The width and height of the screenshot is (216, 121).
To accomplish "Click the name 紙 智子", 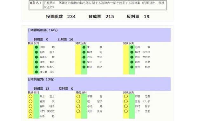I will click(x=95, y=101).
